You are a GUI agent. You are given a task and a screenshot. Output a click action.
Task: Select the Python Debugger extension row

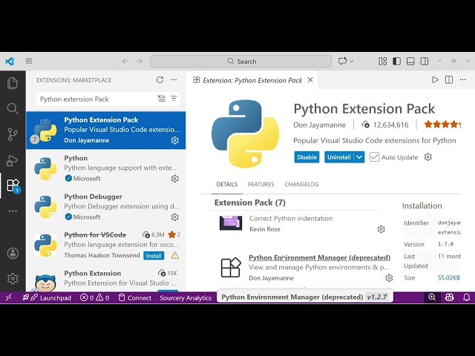point(105,207)
